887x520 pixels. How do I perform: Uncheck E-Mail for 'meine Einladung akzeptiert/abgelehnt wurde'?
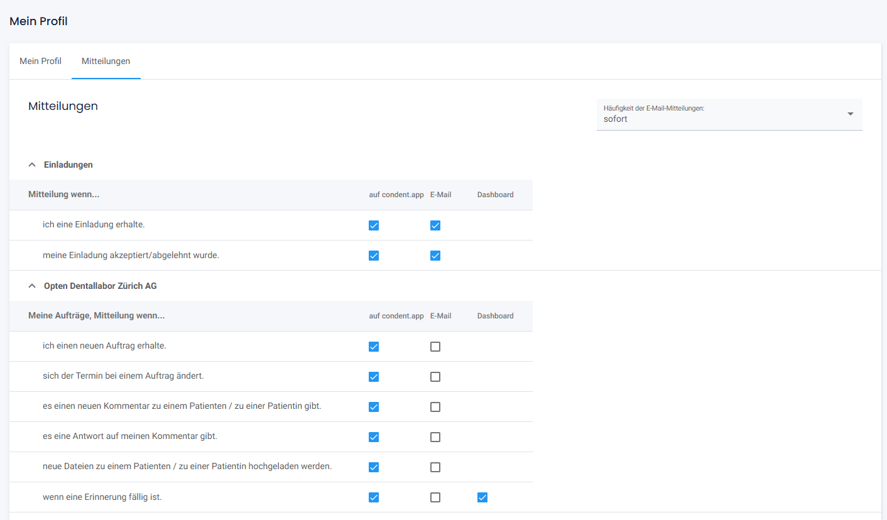(x=435, y=256)
